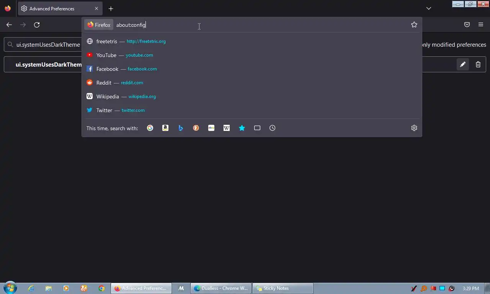The image size is (490, 294).
Task: Search this time with Google
Action: 150,128
